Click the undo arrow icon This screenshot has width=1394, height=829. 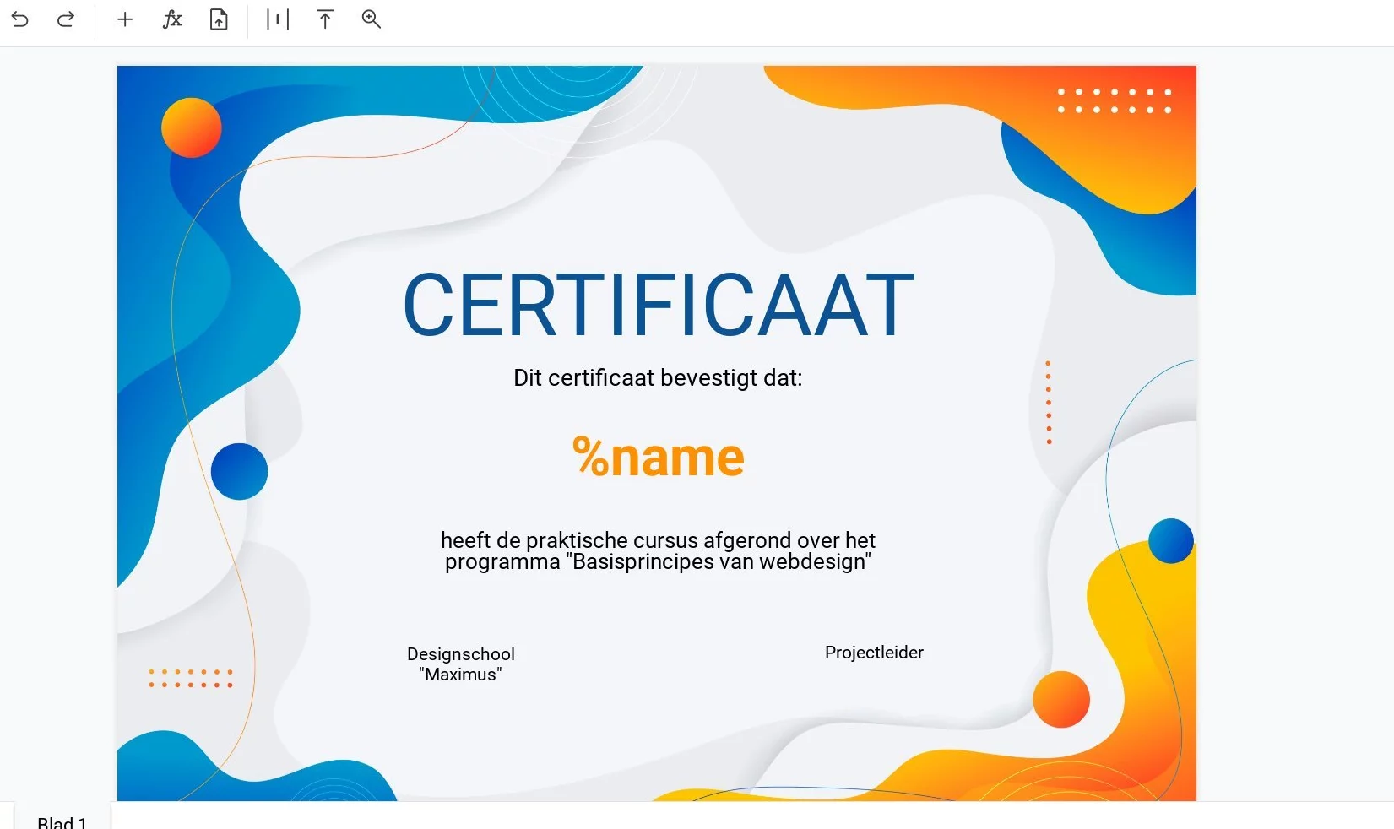[20, 19]
